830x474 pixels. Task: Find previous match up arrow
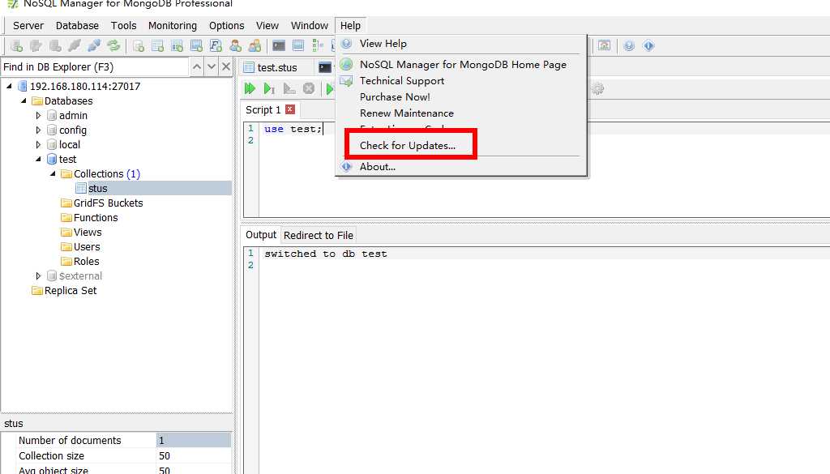(x=196, y=66)
